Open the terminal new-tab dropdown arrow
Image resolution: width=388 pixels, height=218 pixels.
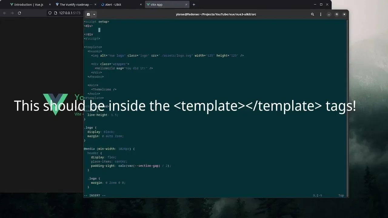coord(94,14)
